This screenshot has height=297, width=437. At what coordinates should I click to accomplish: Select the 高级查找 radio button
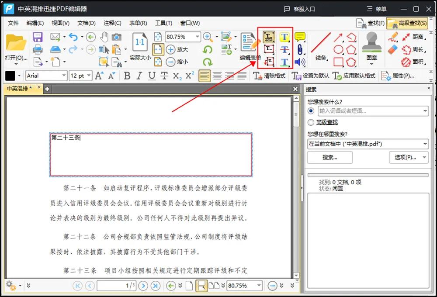(311, 122)
